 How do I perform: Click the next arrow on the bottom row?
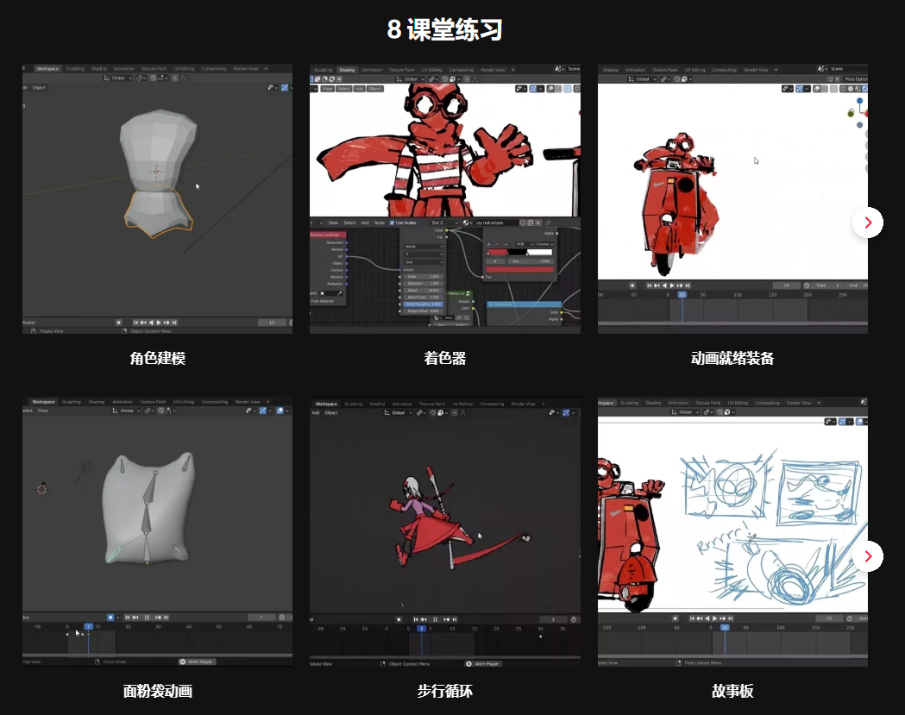click(x=868, y=556)
